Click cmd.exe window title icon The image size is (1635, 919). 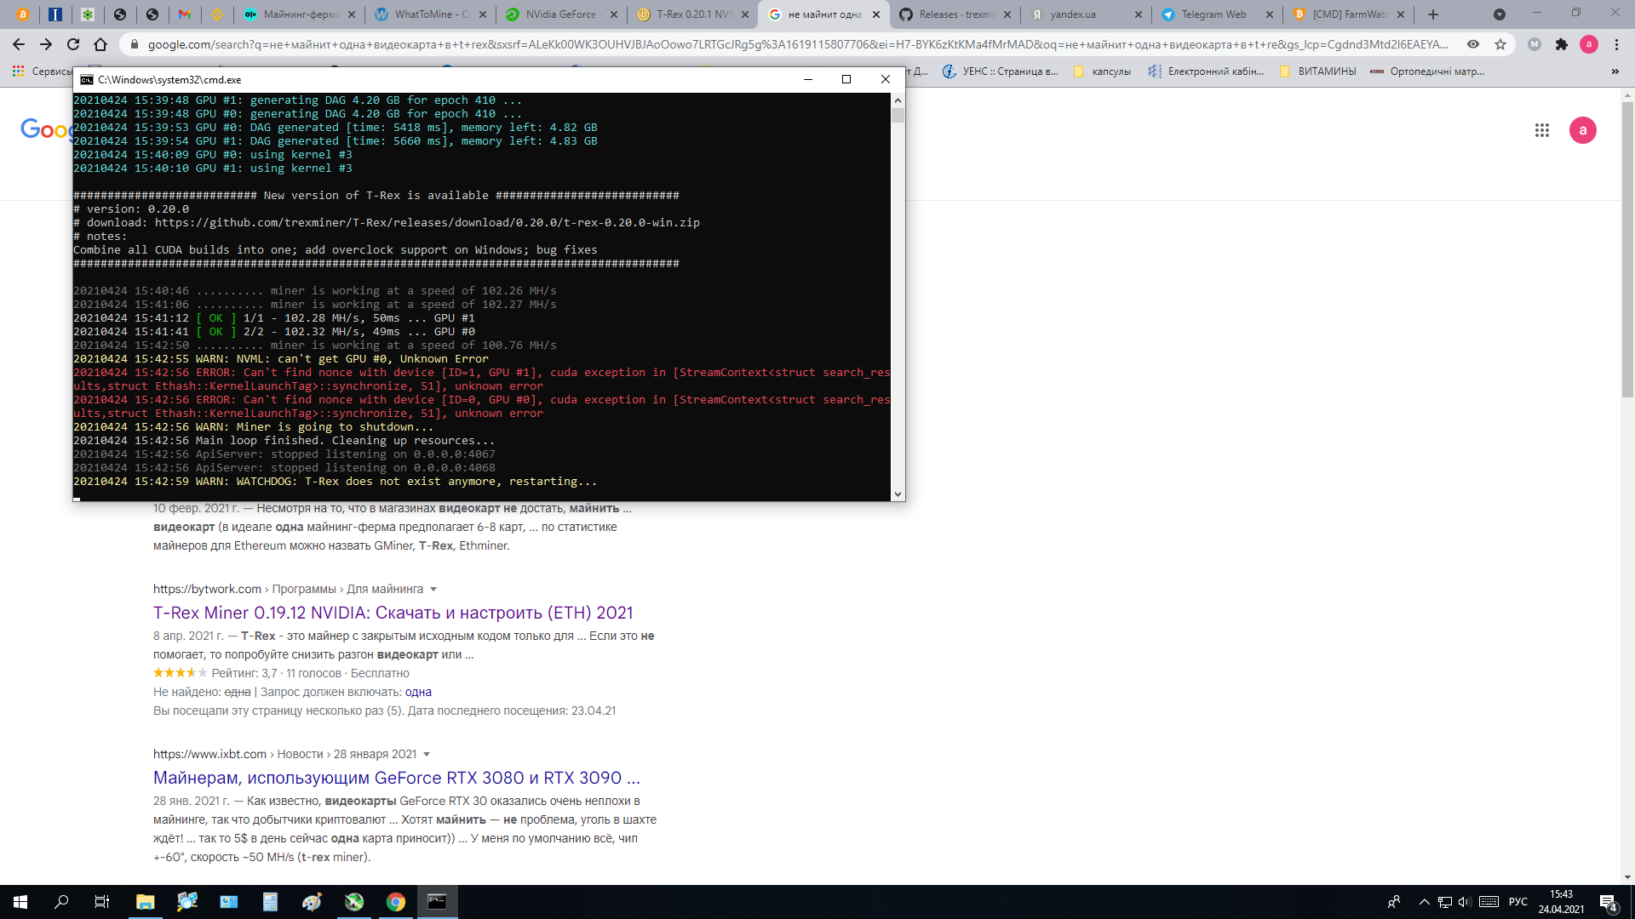[x=87, y=79]
